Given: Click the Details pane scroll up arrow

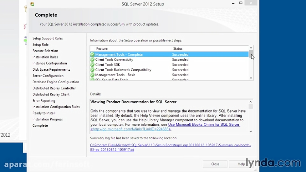Looking at the screenshot, I should [x=251, y=102].
